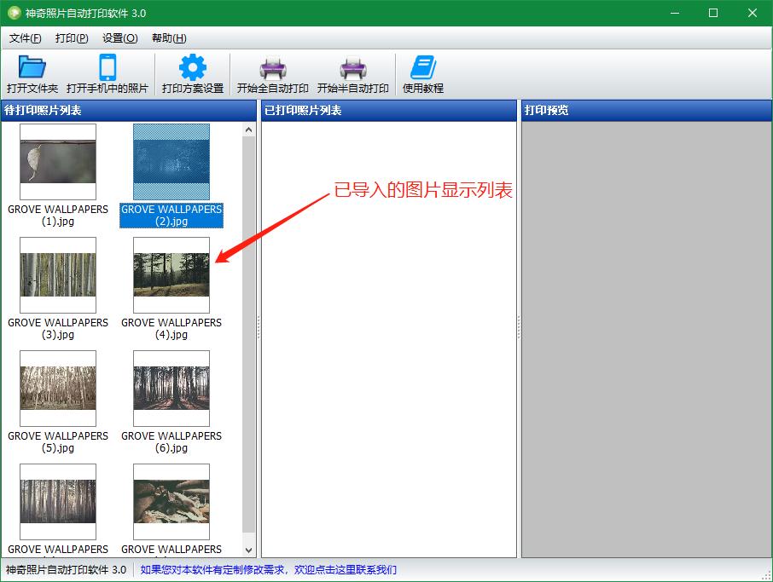Image resolution: width=773 pixels, height=582 pixels.
Task: Select GROVE WALLPAPERS (6).jpg thumbnail
Action: click(x=171, y=389)
